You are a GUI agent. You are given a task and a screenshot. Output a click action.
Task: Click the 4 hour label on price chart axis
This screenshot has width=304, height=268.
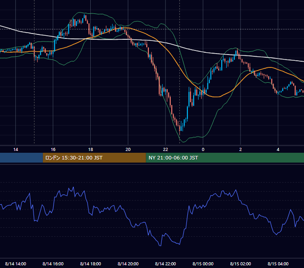click(278, 150)
